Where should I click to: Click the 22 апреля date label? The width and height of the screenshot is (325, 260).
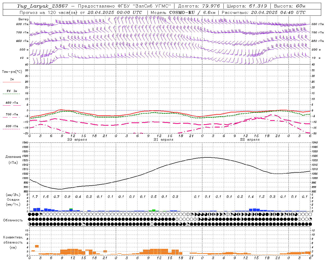pos(250,140)
